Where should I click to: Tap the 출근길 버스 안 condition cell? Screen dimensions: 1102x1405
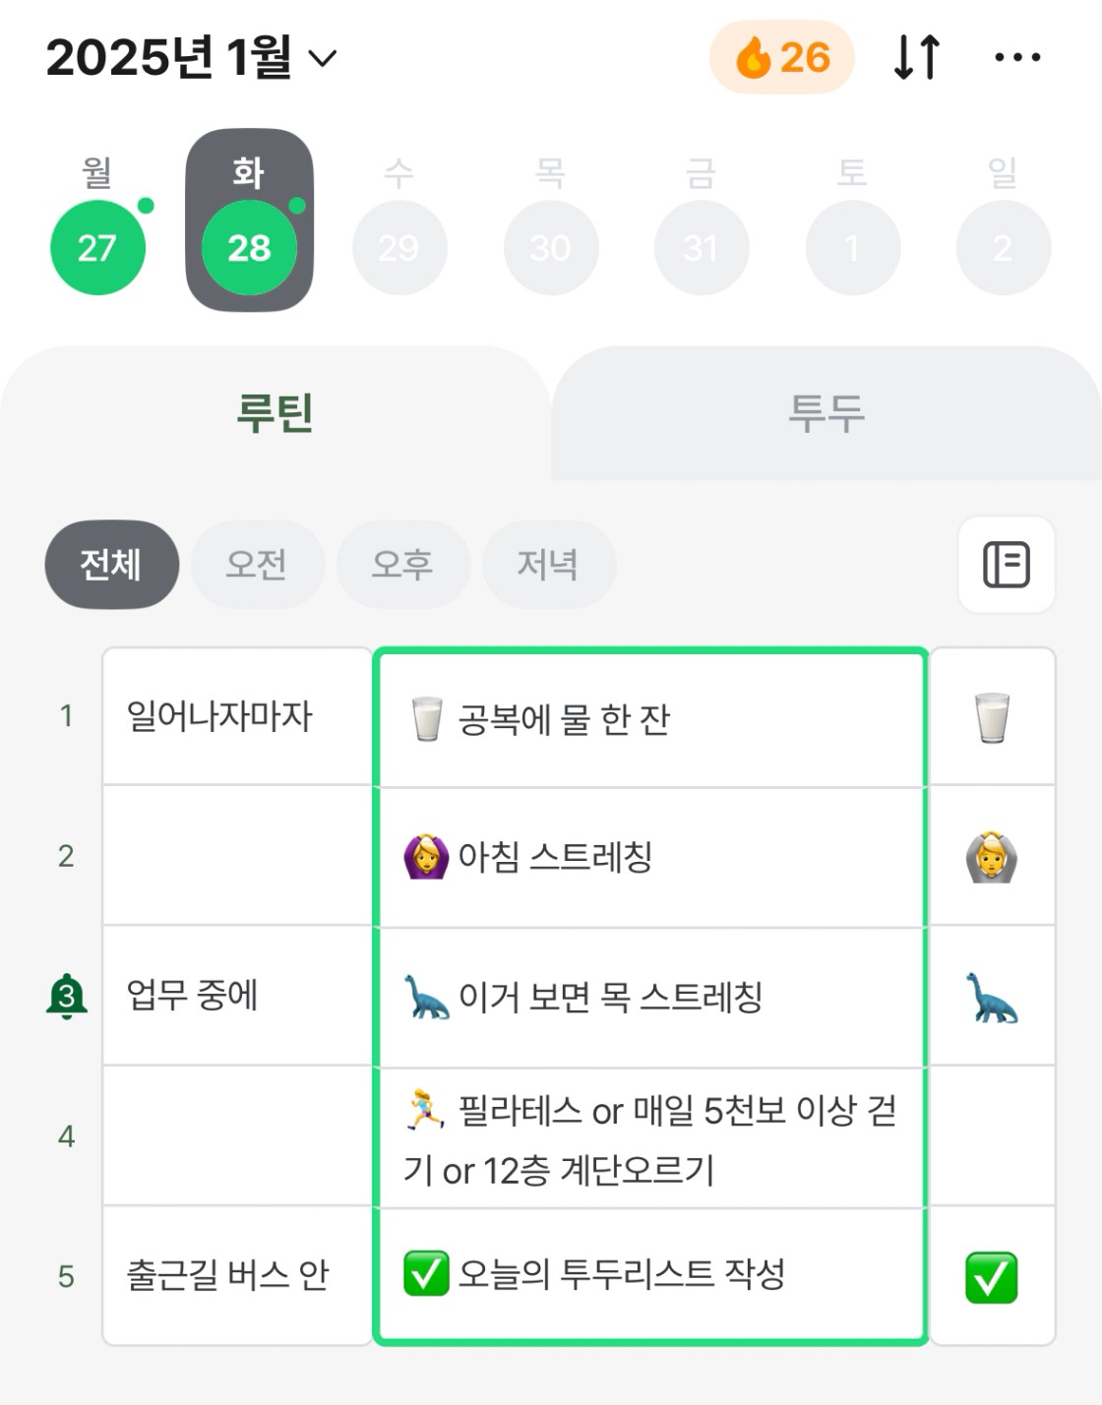tap(236, 1276)
